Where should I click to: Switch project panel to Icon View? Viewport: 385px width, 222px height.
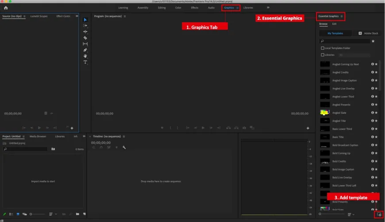pyautogui.click(x=18, y=214)
